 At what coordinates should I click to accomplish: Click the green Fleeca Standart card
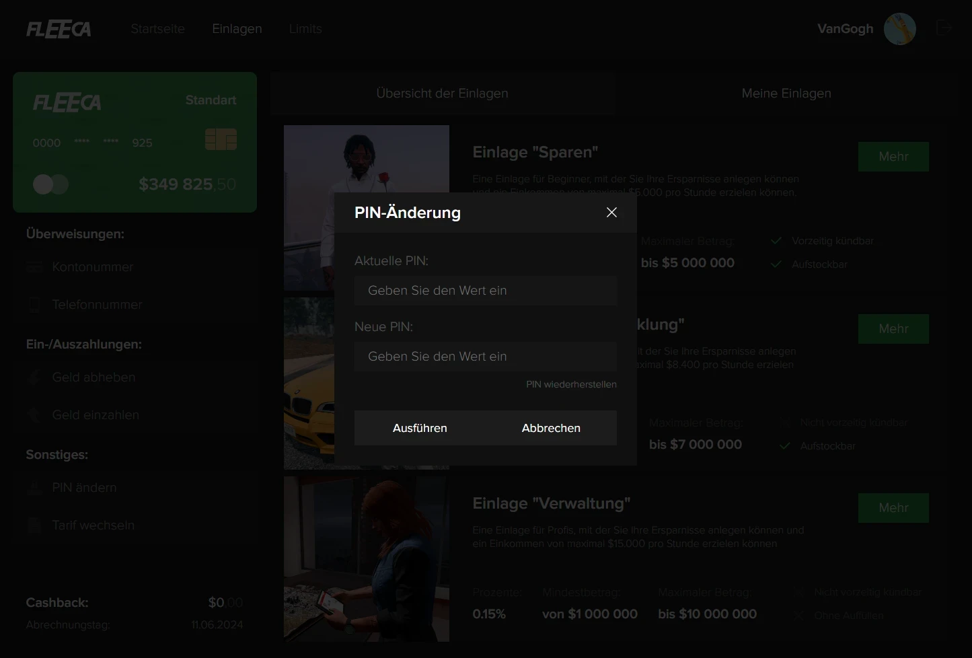pos(135,143)
